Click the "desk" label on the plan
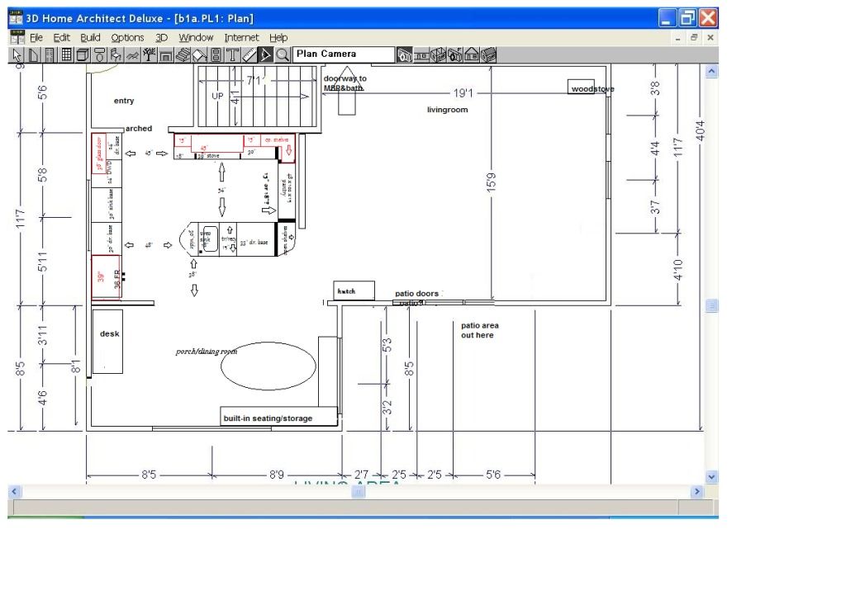 pyautogui.click(x=110, y=333)
